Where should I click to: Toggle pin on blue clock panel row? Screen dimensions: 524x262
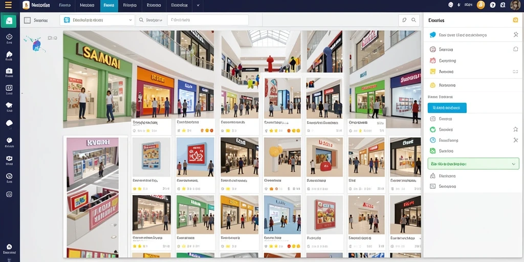coord(515,140)
